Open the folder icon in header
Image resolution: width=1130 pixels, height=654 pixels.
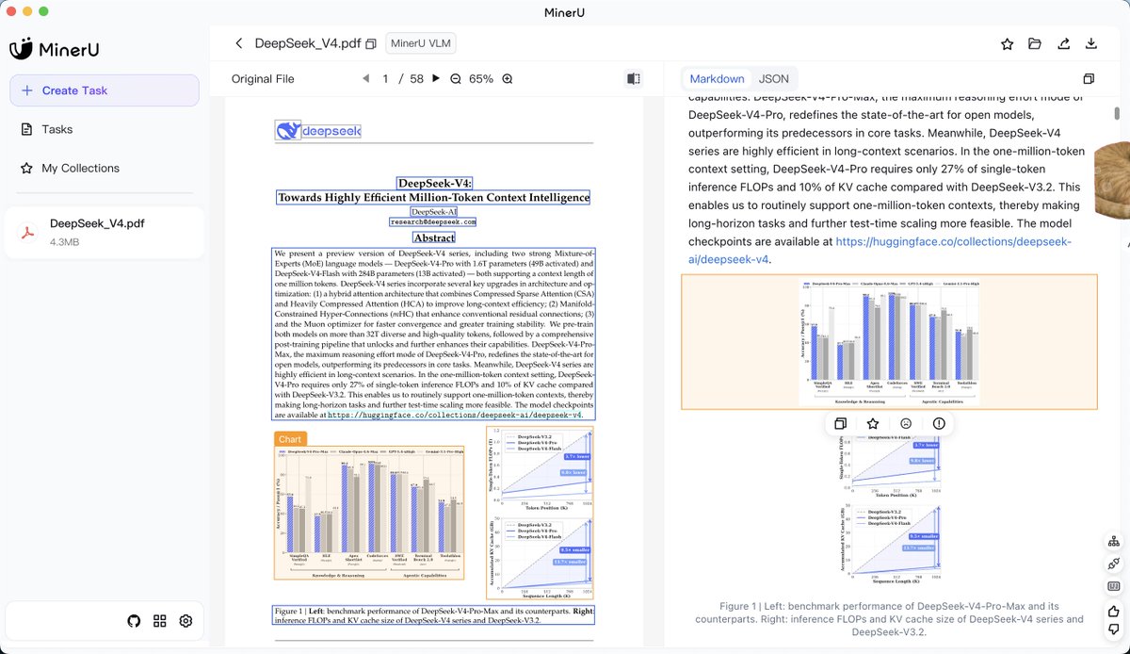point(1034,43)
